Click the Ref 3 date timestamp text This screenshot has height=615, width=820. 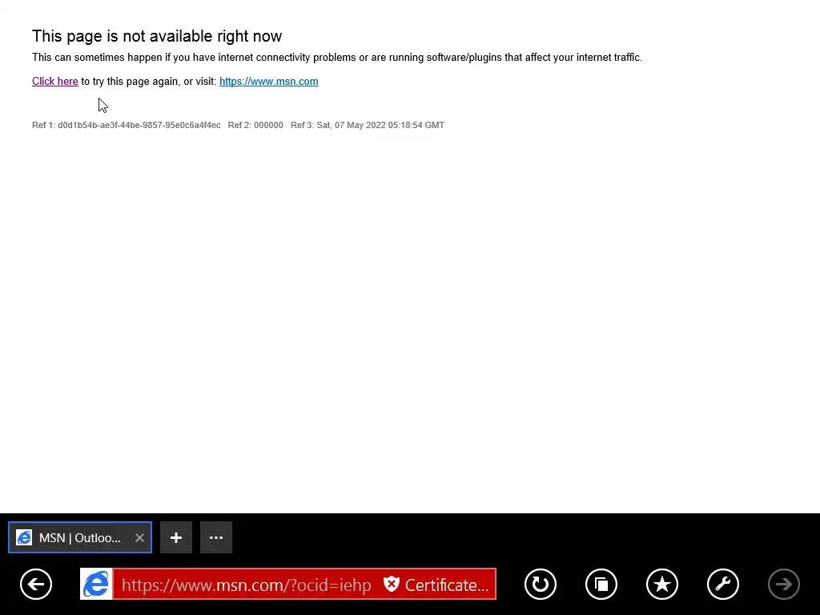tap(367, 125)
